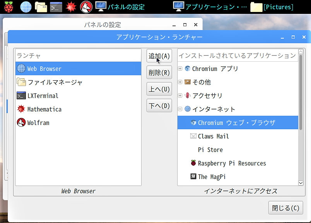The image size is (311, 223).
Task: Select Chromium ウェブ・ブラウザ entry text
Action: (237, 123)
